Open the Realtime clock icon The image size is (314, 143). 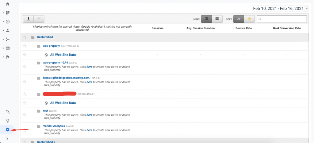8,21
